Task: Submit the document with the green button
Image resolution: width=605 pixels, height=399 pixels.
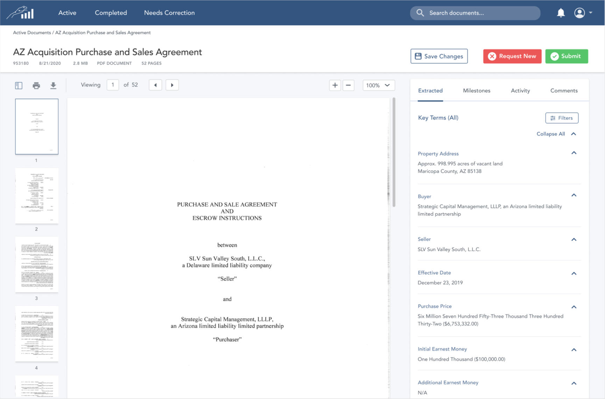Action: point(566,56)
